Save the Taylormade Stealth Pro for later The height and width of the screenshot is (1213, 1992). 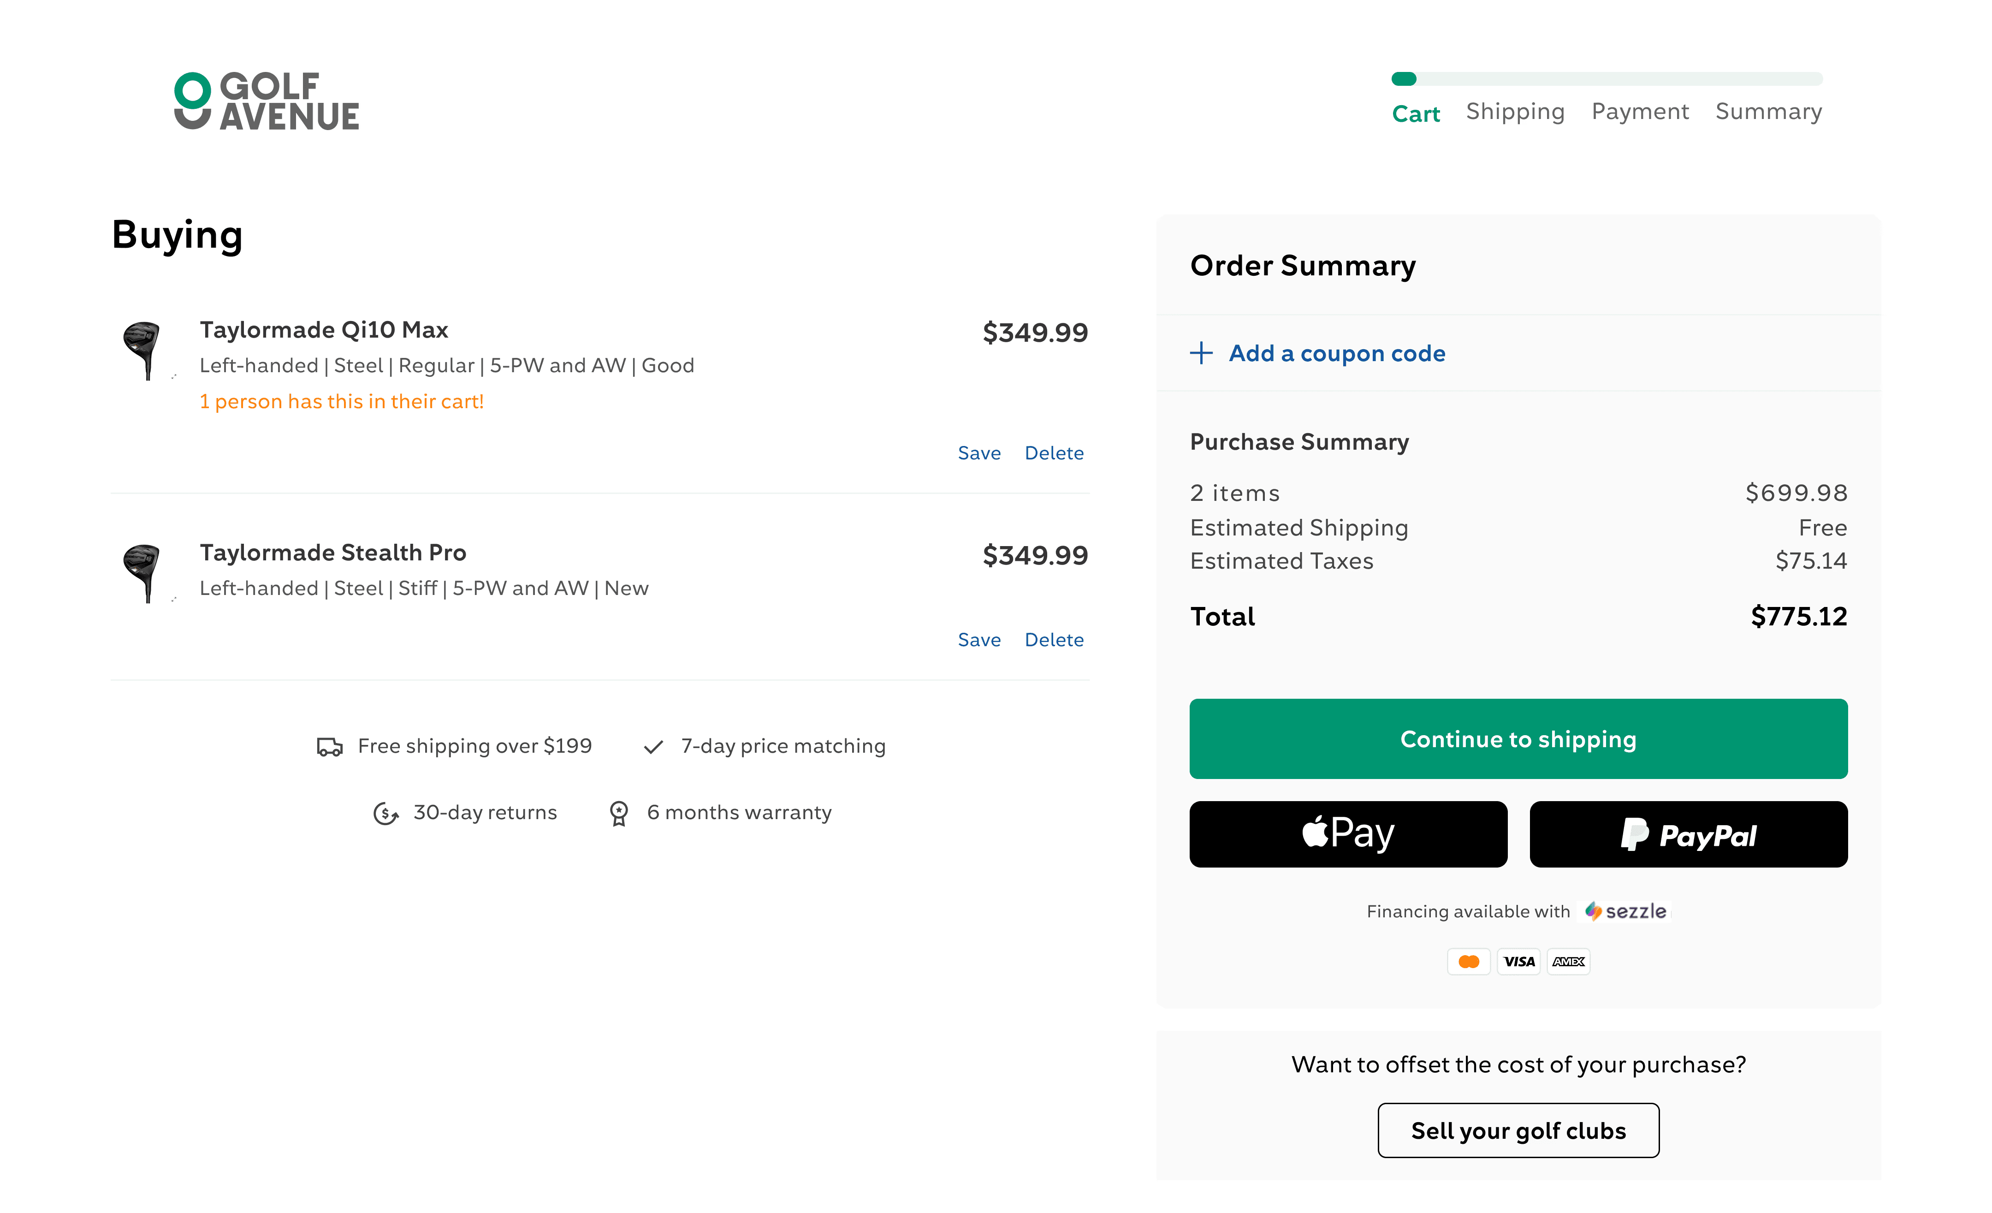(978, 640)
